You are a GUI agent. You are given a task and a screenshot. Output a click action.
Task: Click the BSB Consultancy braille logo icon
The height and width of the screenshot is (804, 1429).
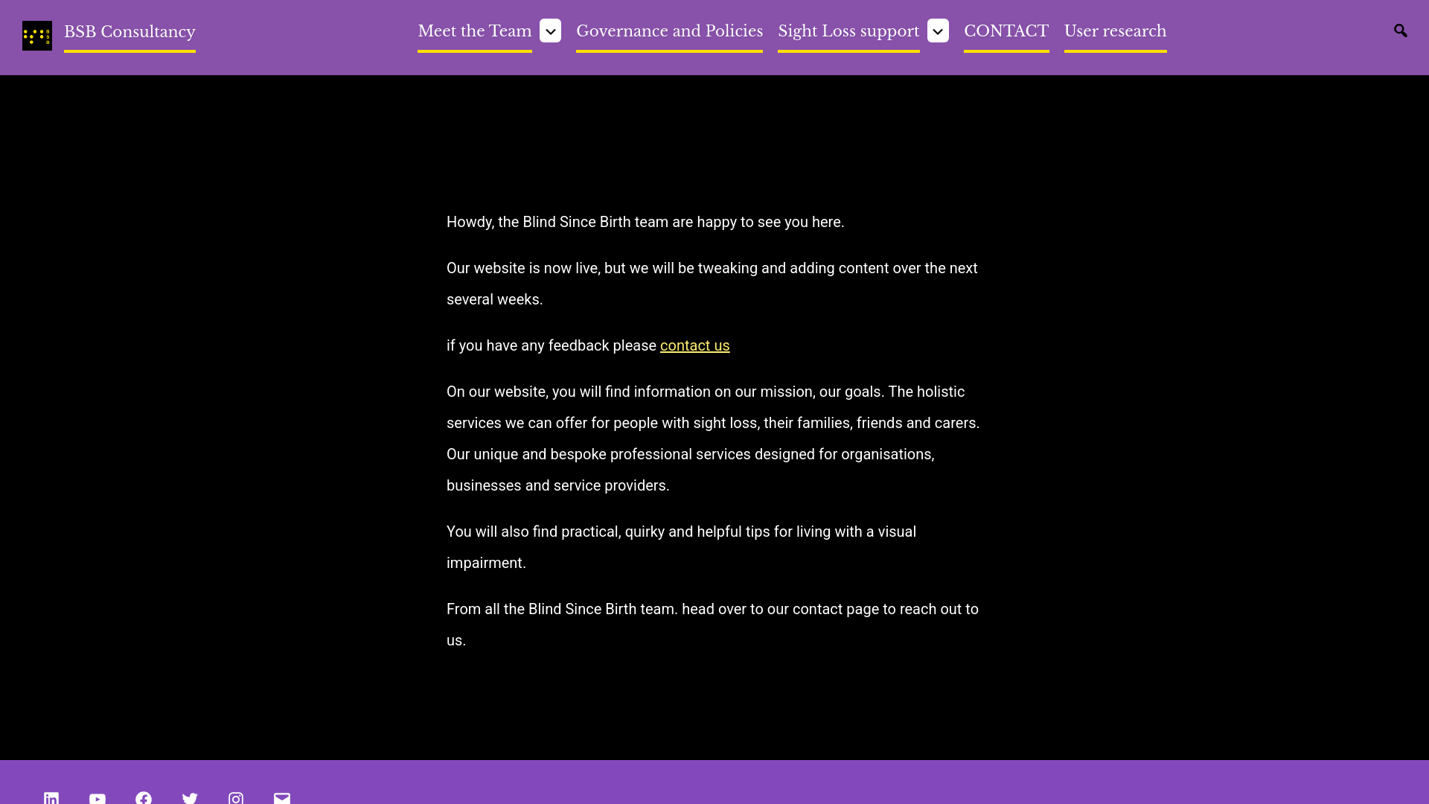point(37,36)
